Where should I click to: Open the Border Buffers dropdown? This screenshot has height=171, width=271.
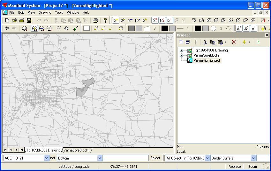(253, 158)
